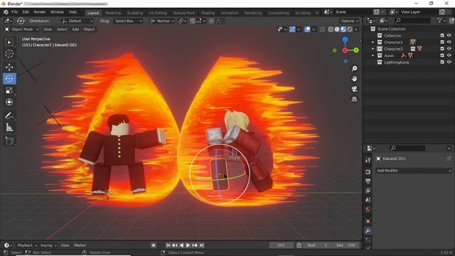This screenshot has width=455, height=256.
Task: Open the Object properties tab
Action: click(x=368, y=221)
